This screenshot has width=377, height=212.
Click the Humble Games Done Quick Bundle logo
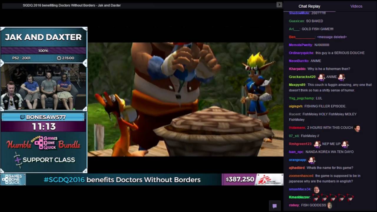[44, 143]
